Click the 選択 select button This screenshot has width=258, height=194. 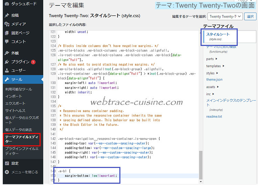tap(250, 16)
